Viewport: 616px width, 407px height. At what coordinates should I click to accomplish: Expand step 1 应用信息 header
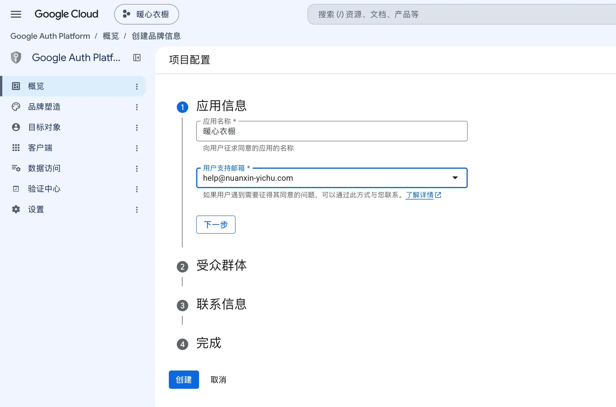click(221, 106)
